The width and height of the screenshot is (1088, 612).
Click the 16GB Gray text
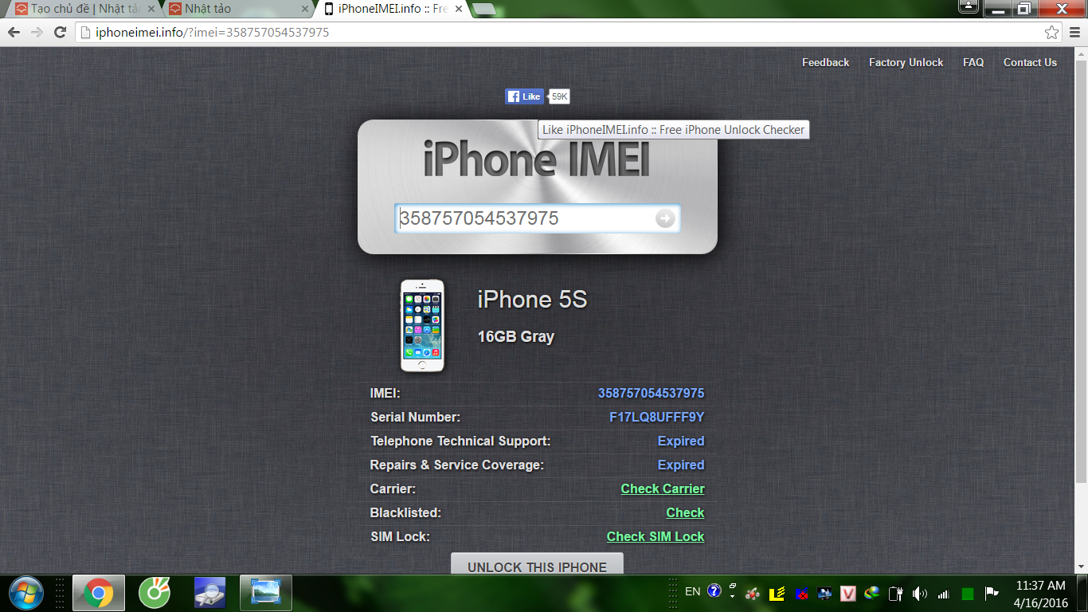[x=515, y=336]
